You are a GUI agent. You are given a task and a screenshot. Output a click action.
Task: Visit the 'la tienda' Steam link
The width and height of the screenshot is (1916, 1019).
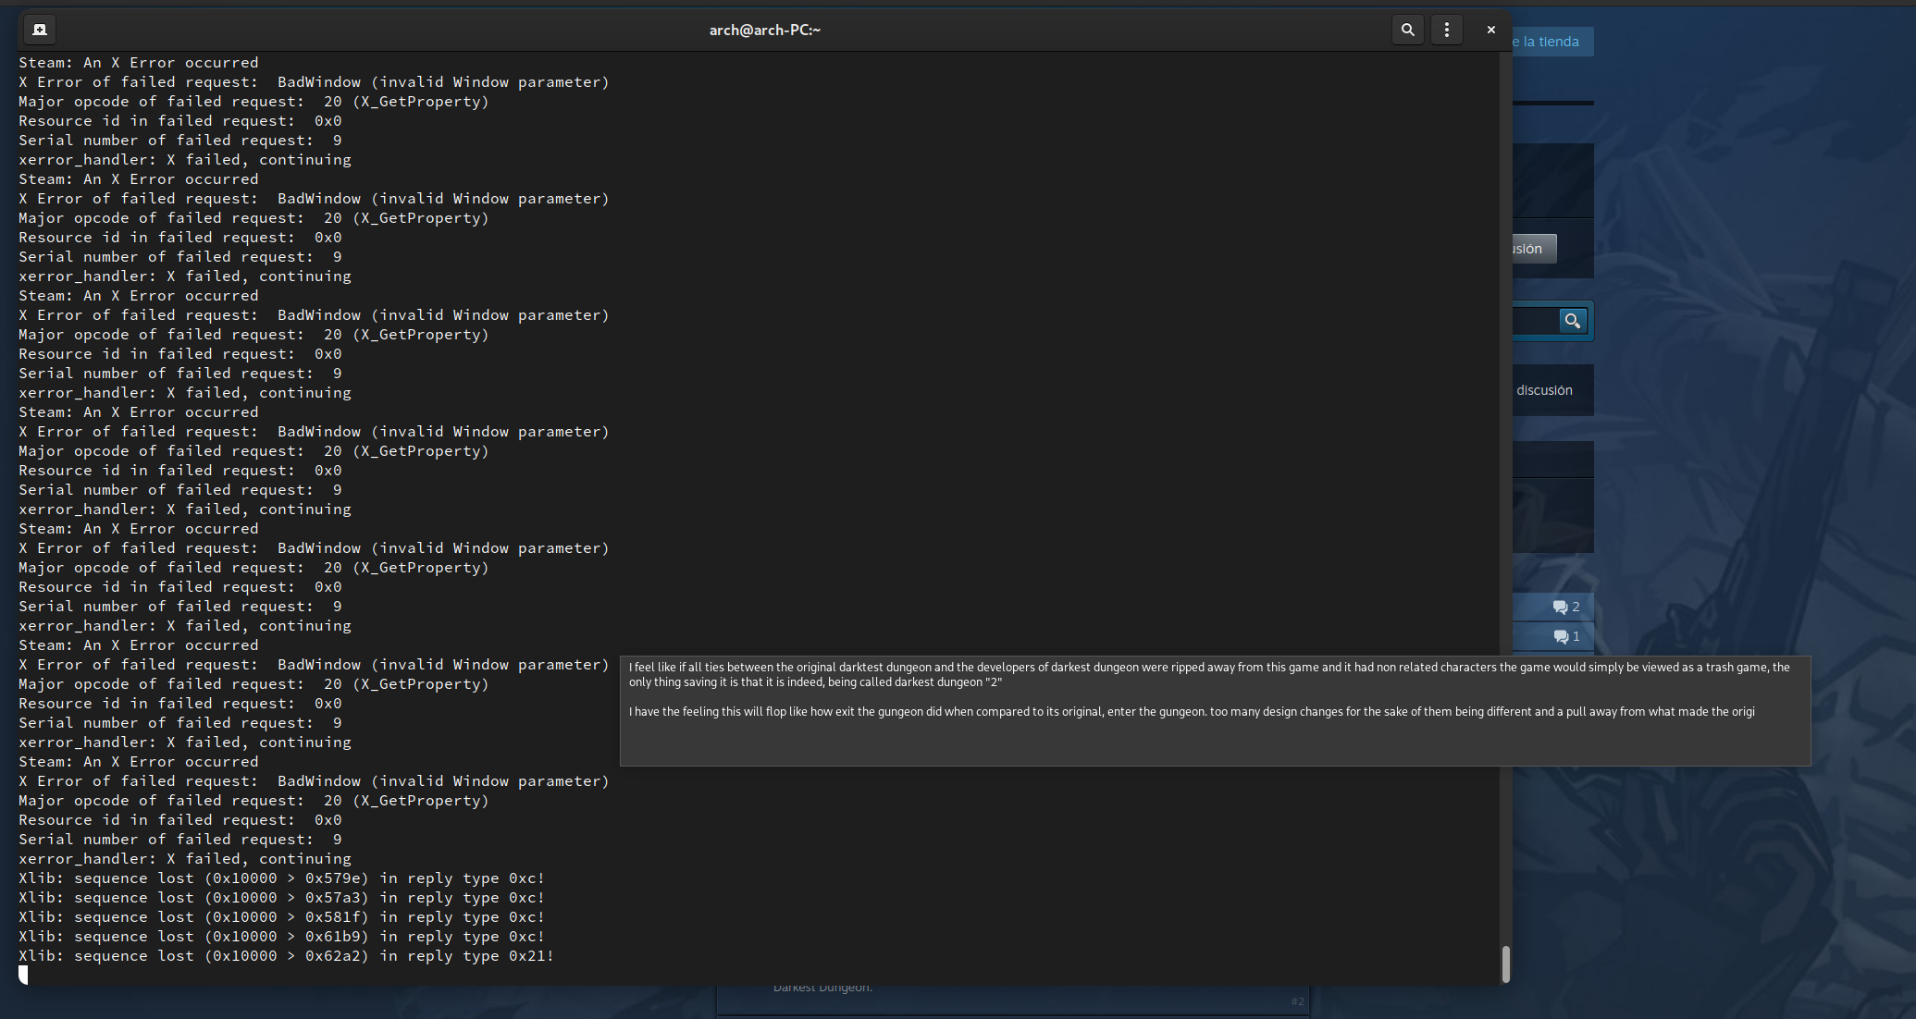click(x=1552, y=41)
